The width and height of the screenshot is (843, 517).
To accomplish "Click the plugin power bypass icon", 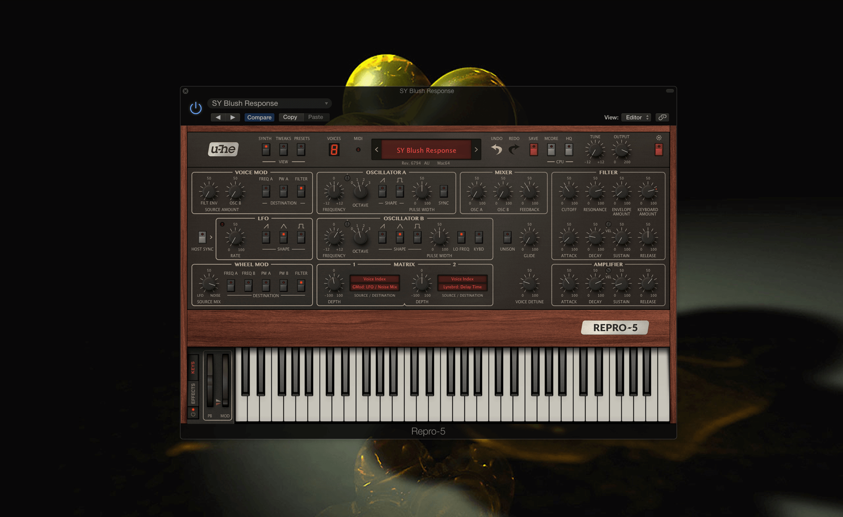I will coord(196,108).
